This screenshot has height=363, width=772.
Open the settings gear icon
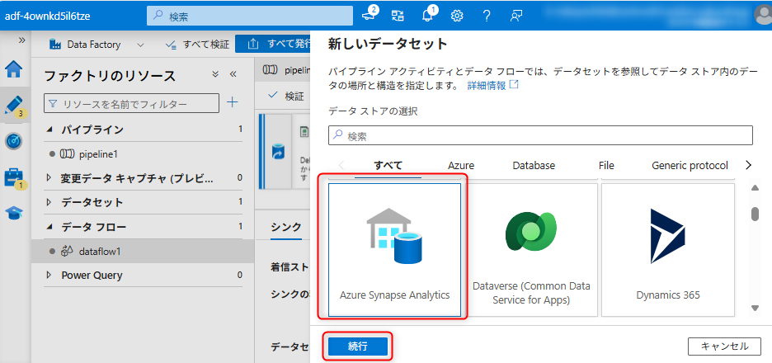[457, 16]
